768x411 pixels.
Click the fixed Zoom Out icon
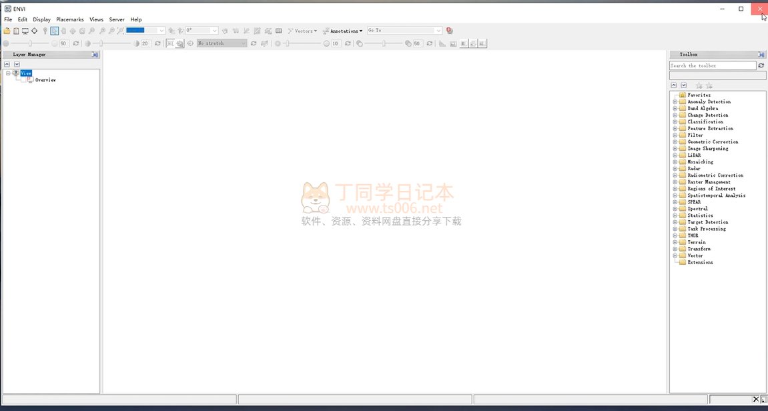pyautogui.click(x=111, y=31)
